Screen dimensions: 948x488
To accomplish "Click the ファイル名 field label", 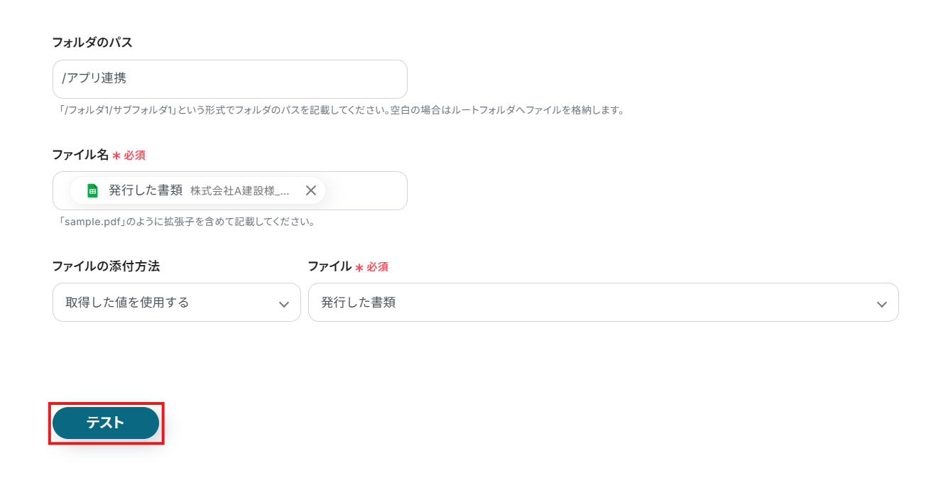I will 80,155.
